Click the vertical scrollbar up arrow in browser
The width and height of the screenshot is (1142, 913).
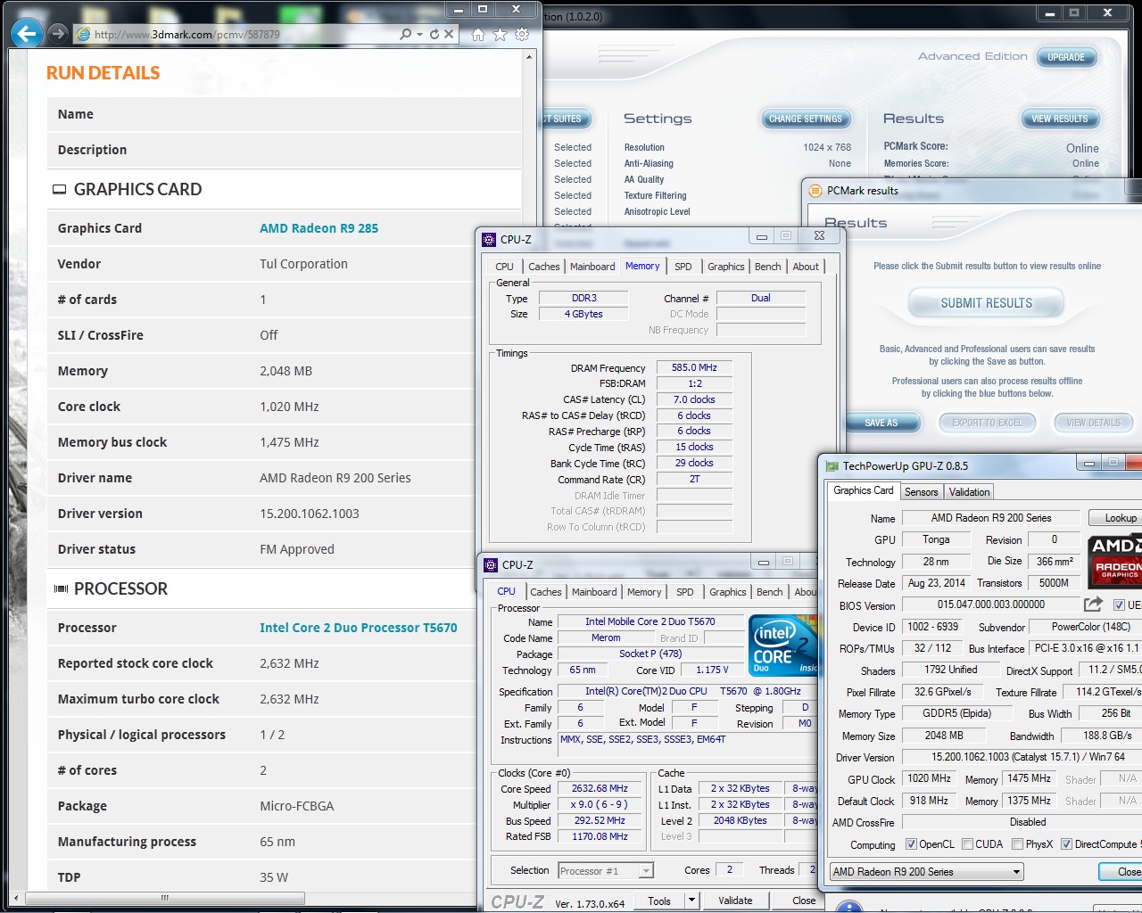tap(529, 57)
